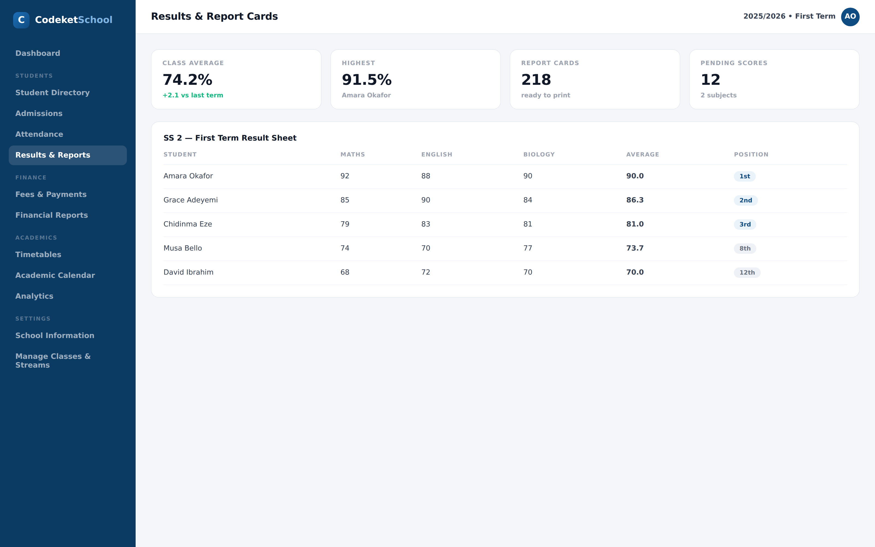Select student Grace Adeyemi
The height and width of the screenshot is (547, 875).
[191, 200]
